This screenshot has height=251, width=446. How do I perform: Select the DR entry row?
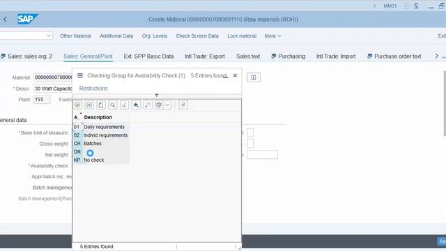(100, 152)
